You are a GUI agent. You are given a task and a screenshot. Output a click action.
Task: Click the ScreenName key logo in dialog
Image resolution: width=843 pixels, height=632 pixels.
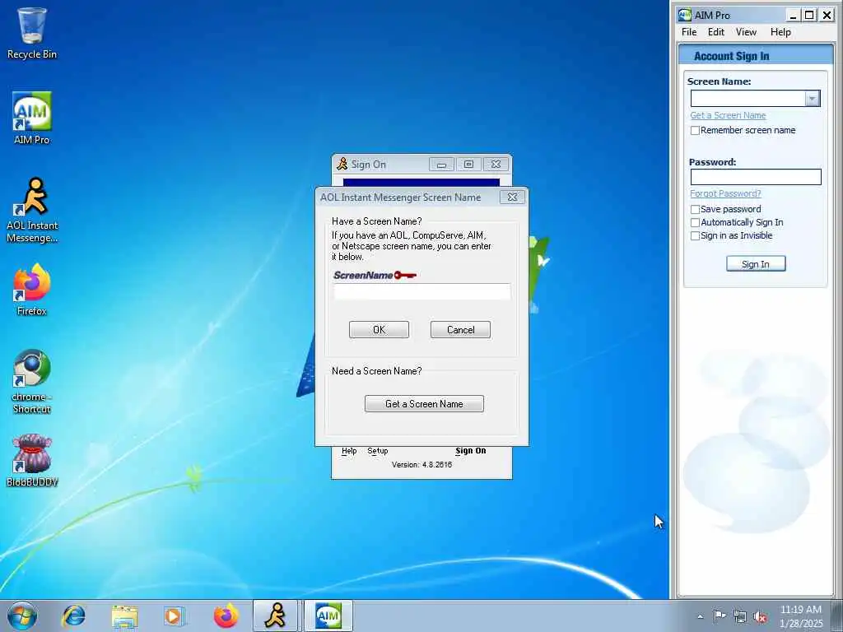(375, 275)
